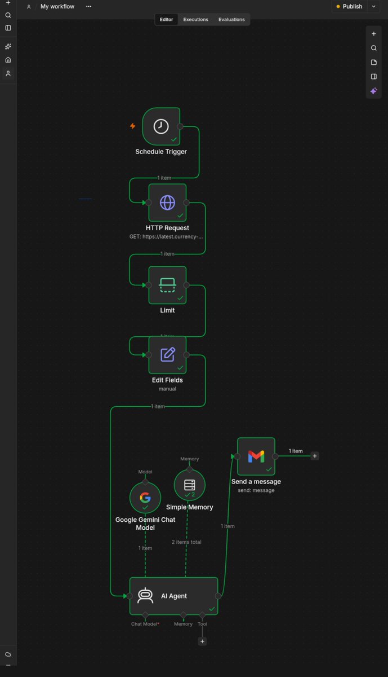Click the add node plus in canvas toolbar
The height and width of the screenshot is (677, 388).
tap(373, 34)
